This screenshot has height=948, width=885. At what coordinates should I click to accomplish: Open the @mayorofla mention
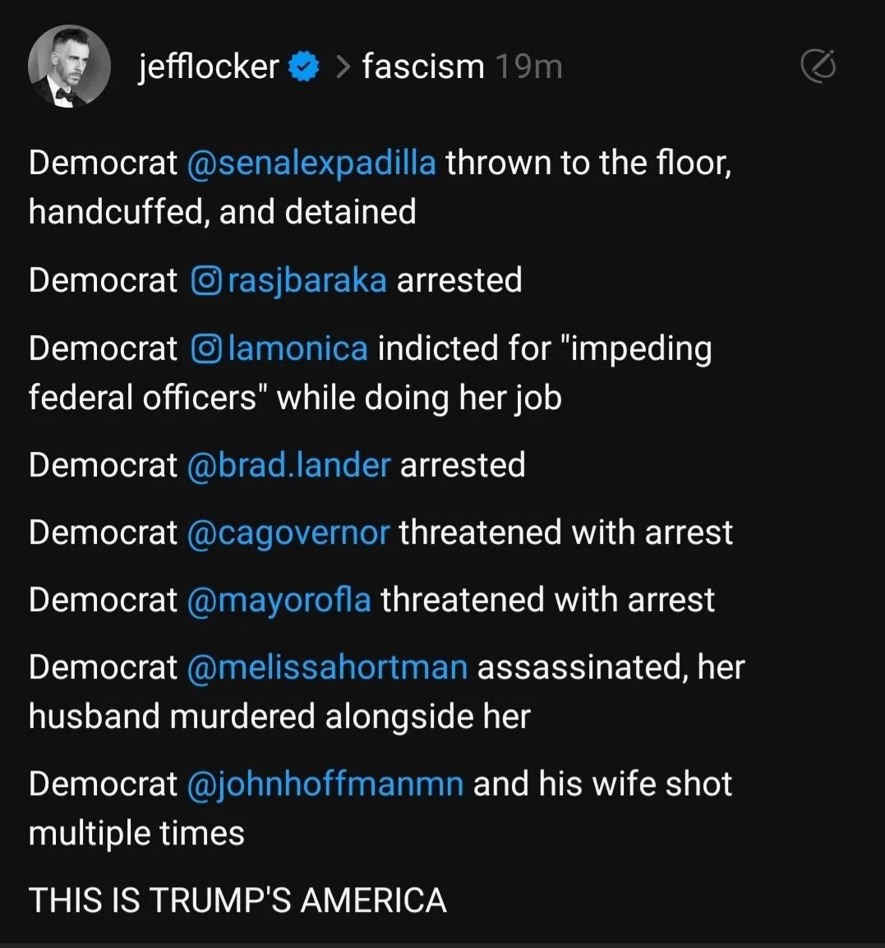279,601
